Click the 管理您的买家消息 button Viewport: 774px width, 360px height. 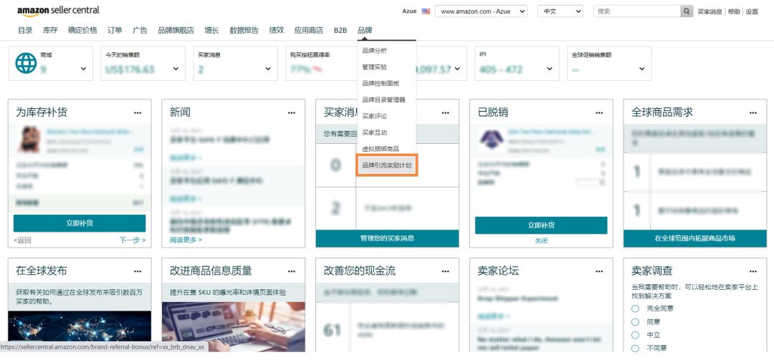pyautogui.click(x=387, y=238)
